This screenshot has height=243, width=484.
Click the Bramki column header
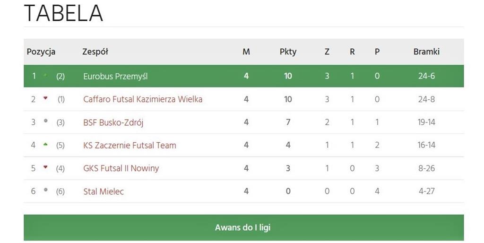click(x=426, y=52)
